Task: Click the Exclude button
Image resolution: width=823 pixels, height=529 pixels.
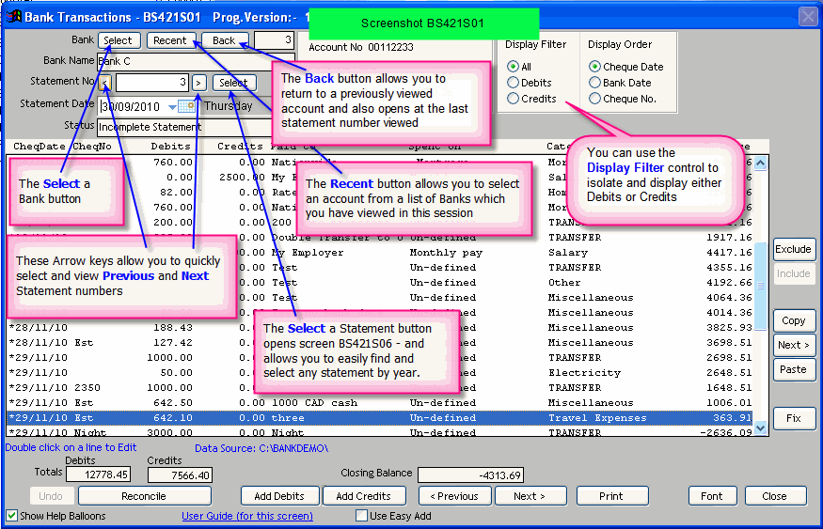Action: (x=794, y=249)
